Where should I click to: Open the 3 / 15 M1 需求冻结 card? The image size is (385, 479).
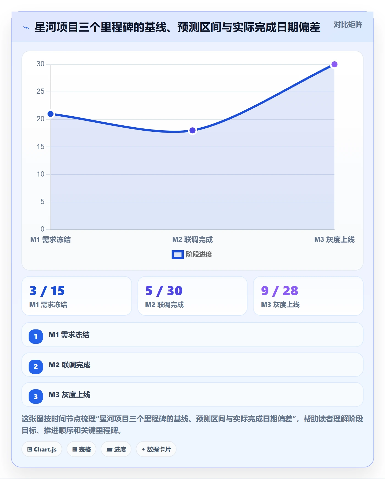pyautogui.click(x=77, y=296)
